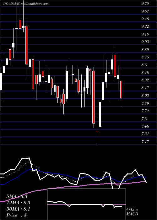Select the 8.89 price axis label

coord(145,50)
